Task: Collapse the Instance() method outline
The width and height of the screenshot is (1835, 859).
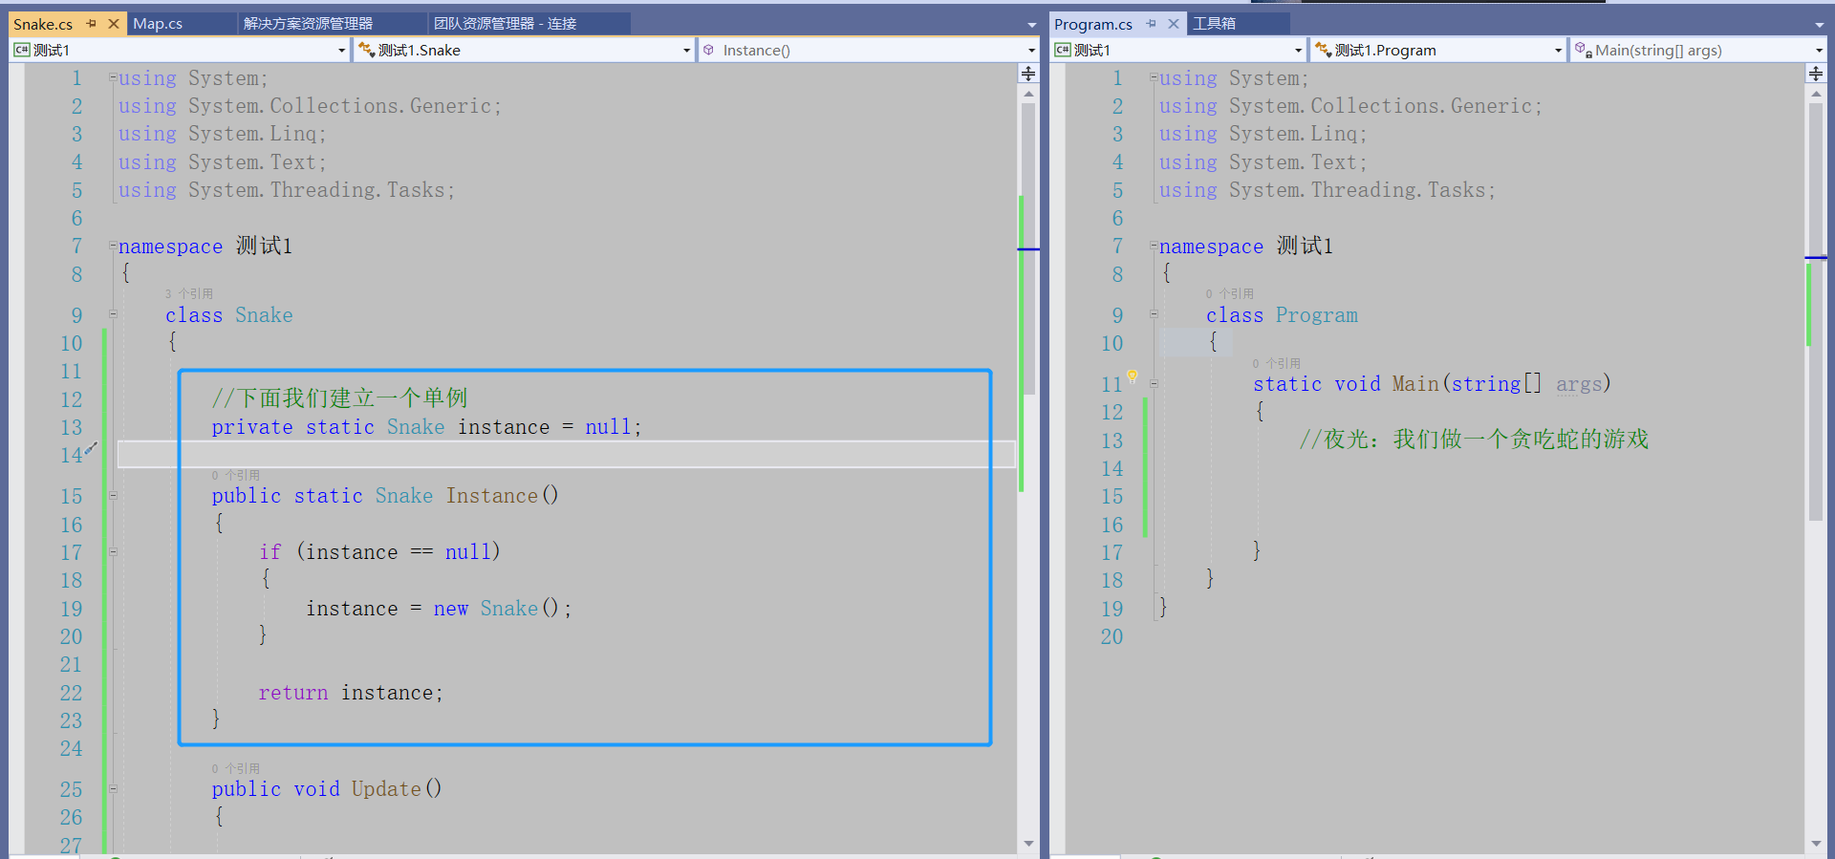Action: coord(113,495)
